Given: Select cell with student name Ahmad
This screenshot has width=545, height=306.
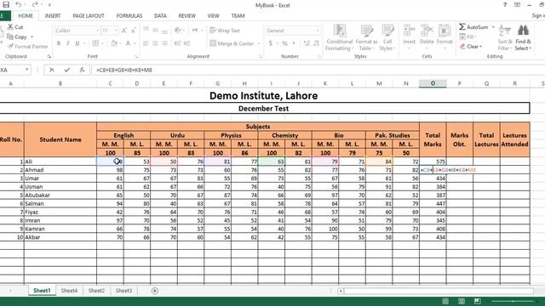Looking at the screenshot, I should [60, 170].
